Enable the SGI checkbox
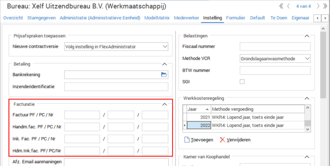330x166 pixels. coord(242,82)
